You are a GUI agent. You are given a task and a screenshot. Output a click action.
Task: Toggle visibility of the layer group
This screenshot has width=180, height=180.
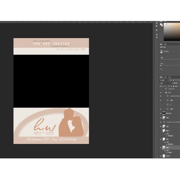pos(160,93)
